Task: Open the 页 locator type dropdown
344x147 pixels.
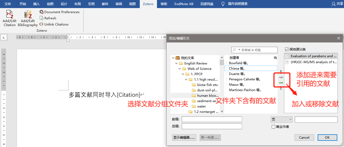Action: point(281,119)
